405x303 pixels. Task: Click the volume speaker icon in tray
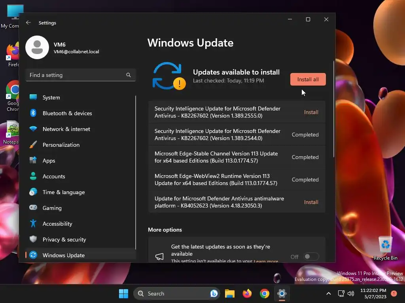(x=350, y=294)
